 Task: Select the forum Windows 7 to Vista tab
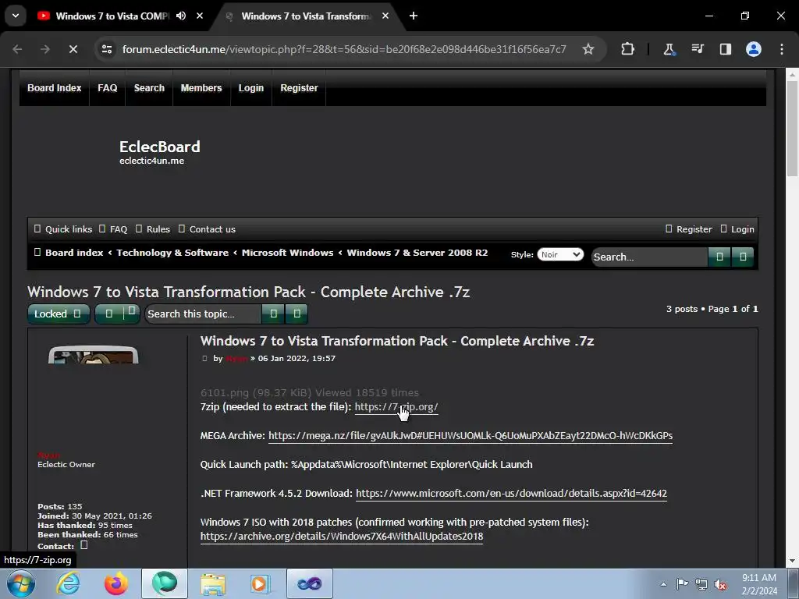click(306, 16)
